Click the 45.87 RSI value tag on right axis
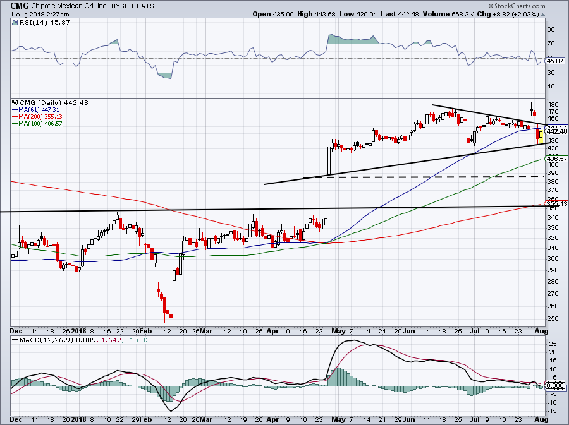 (x=555, y=61)
